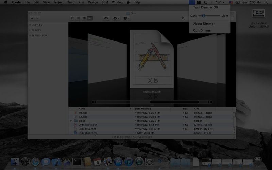Open App Store from the Dock
272x170 pixels.
pos(118,162)
